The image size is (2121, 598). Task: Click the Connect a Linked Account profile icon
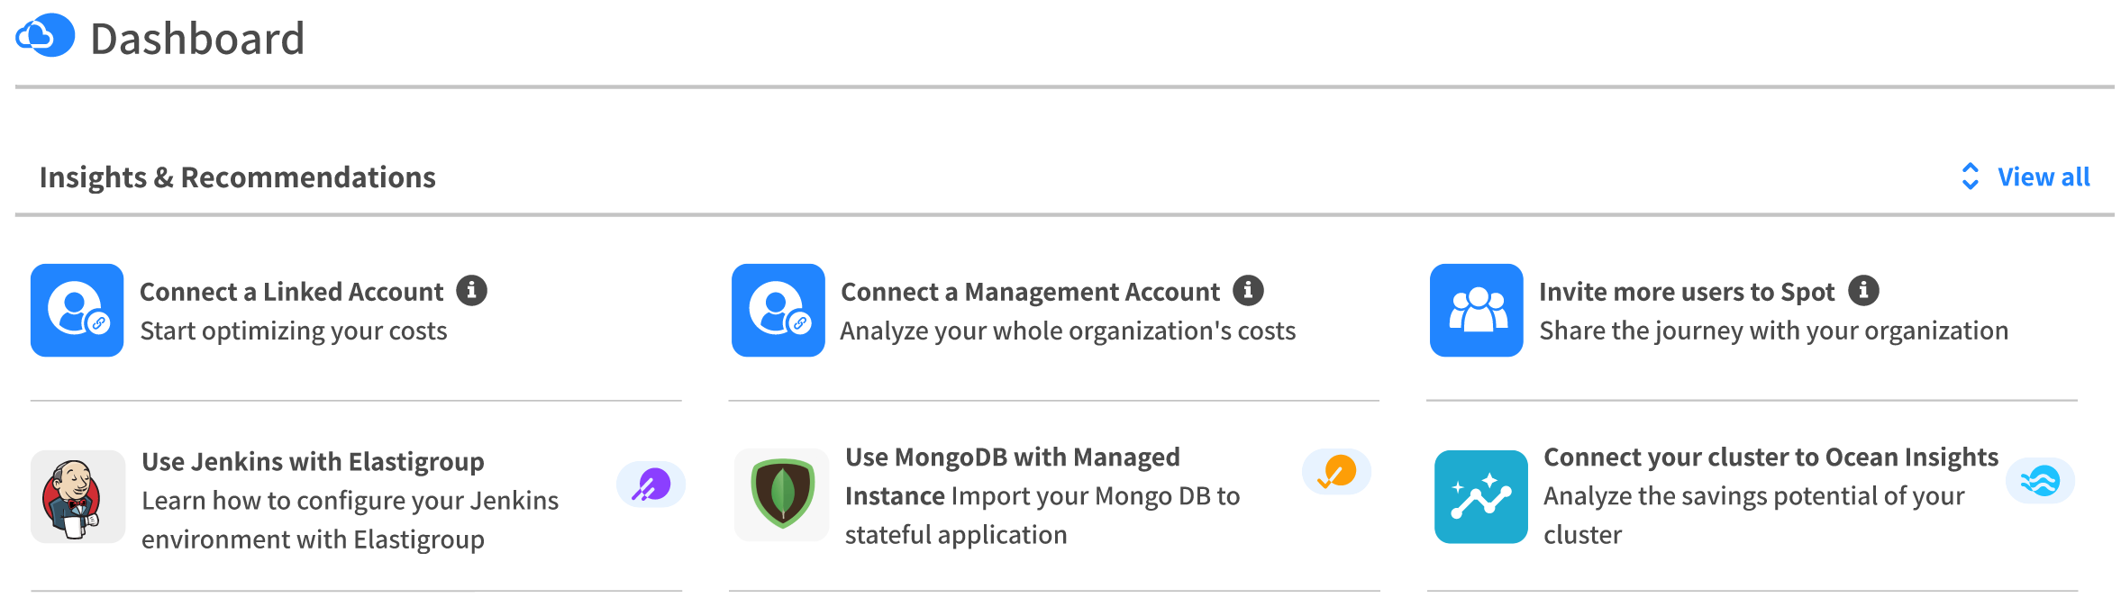click(77, 311)
